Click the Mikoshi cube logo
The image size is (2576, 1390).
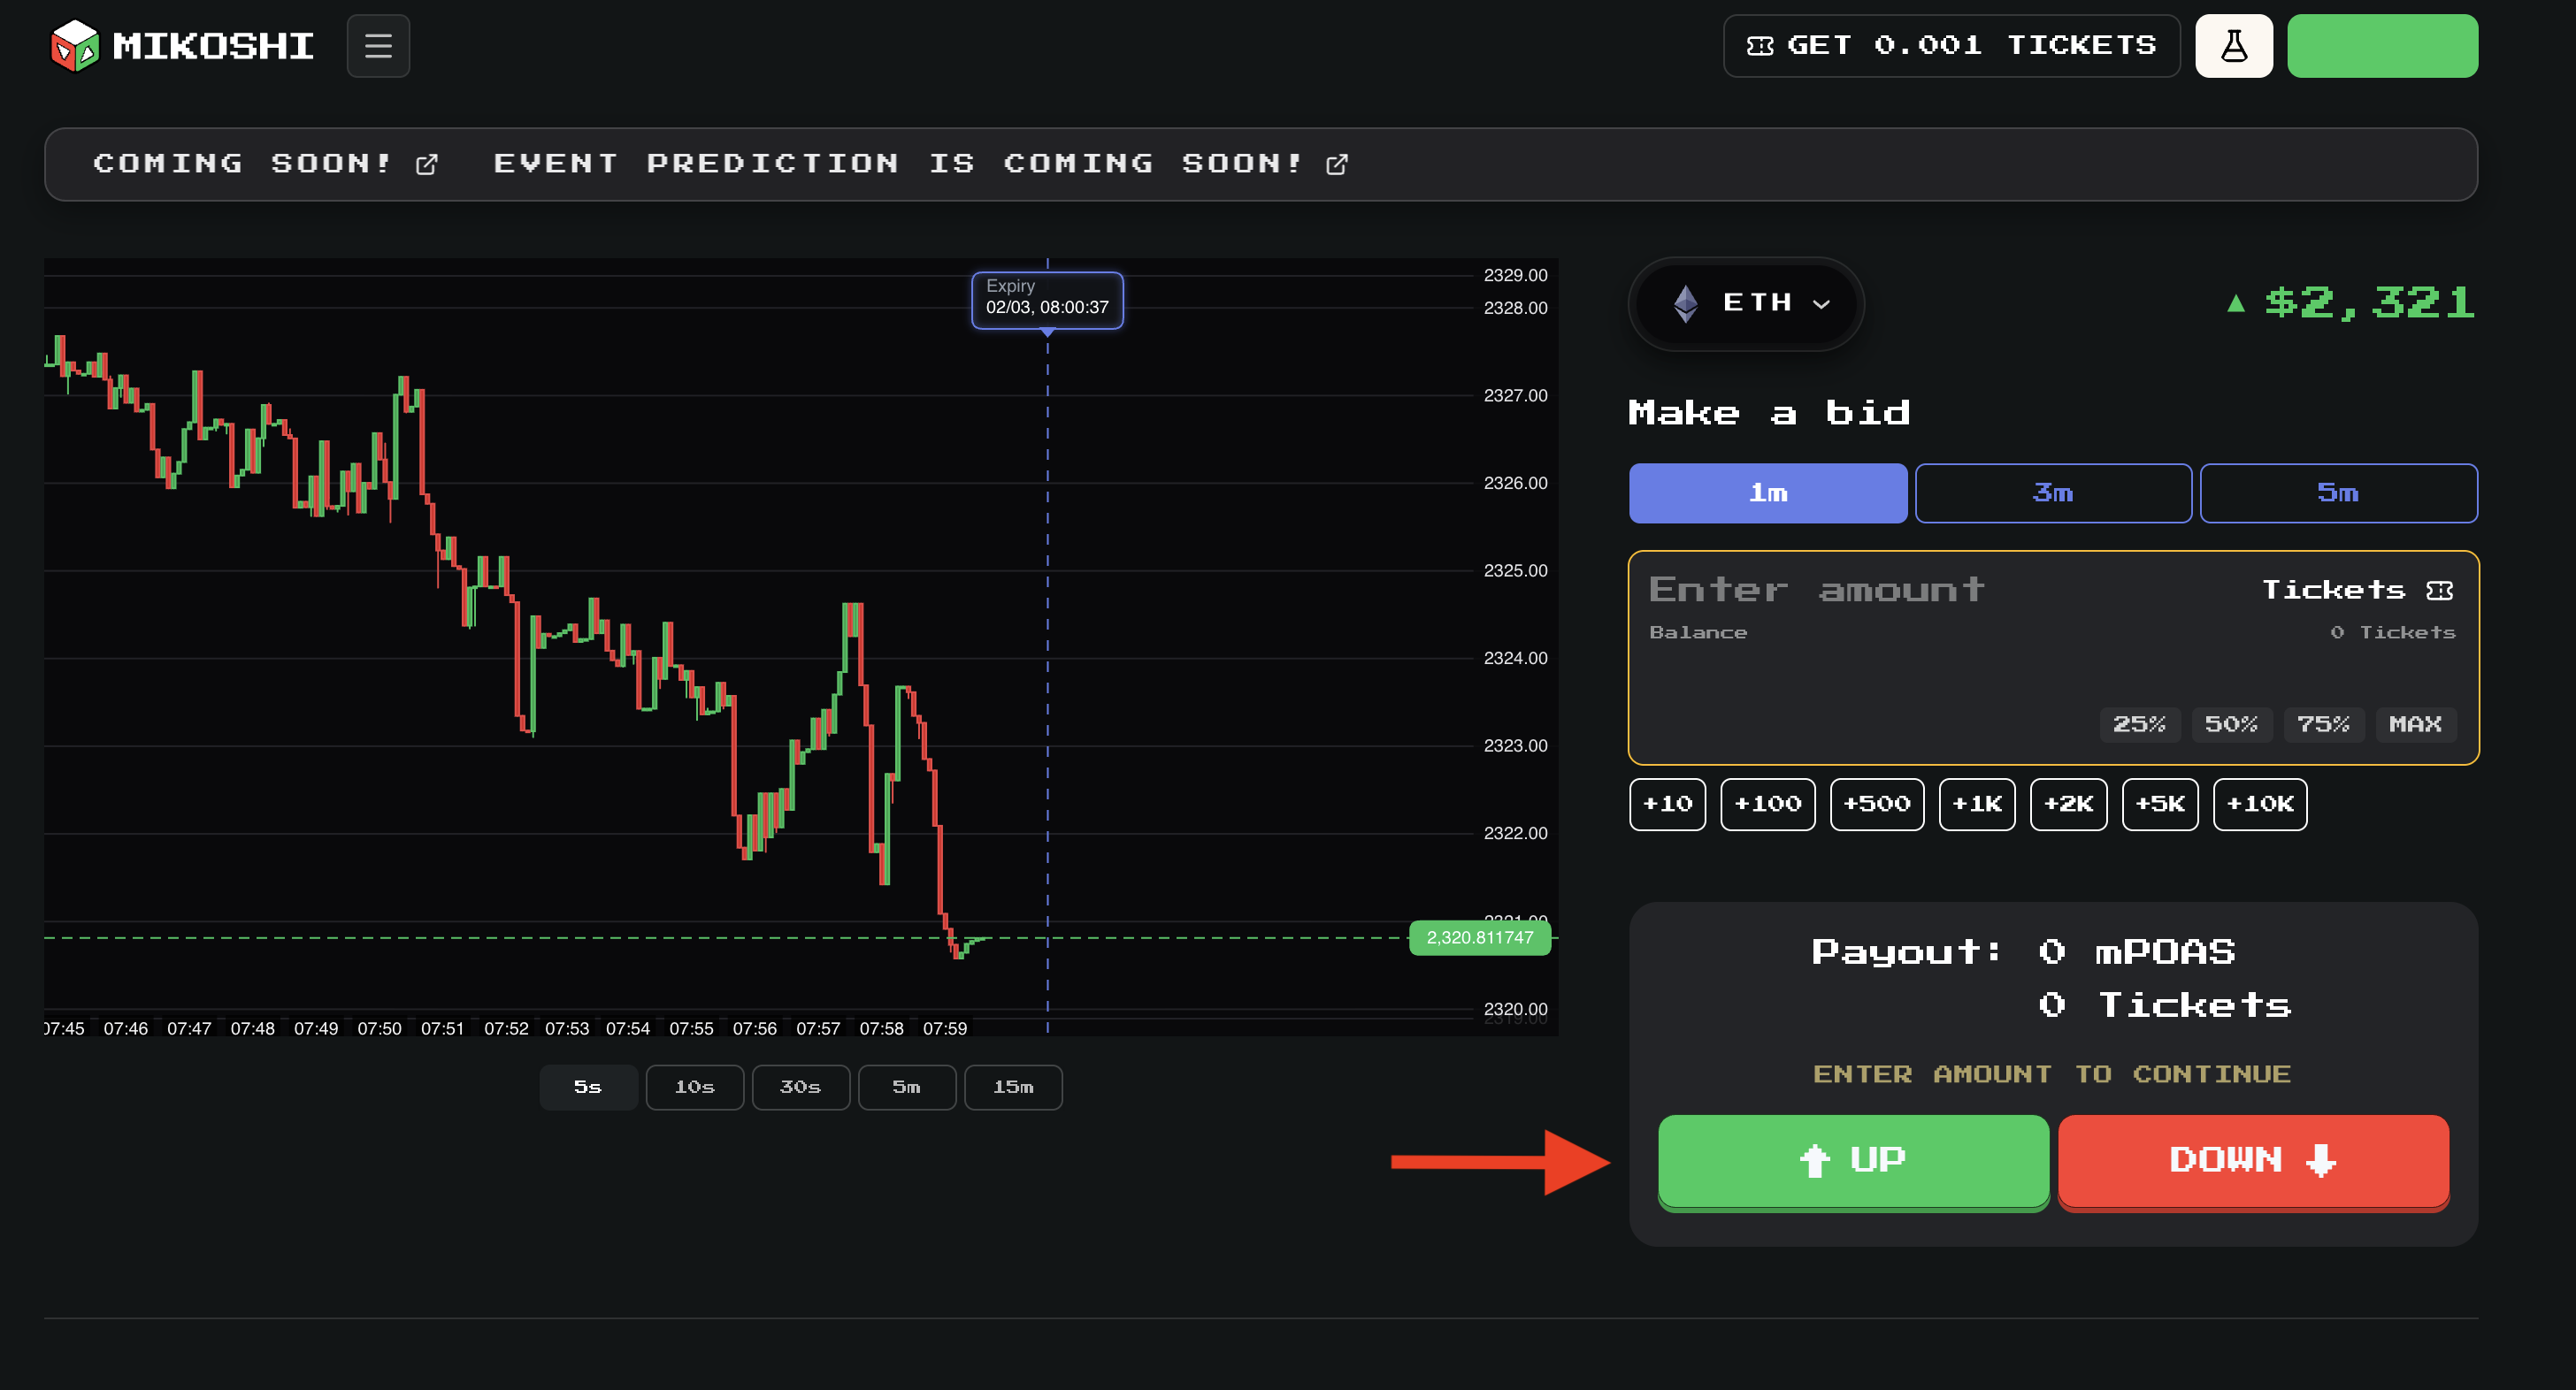coord(75,46)
